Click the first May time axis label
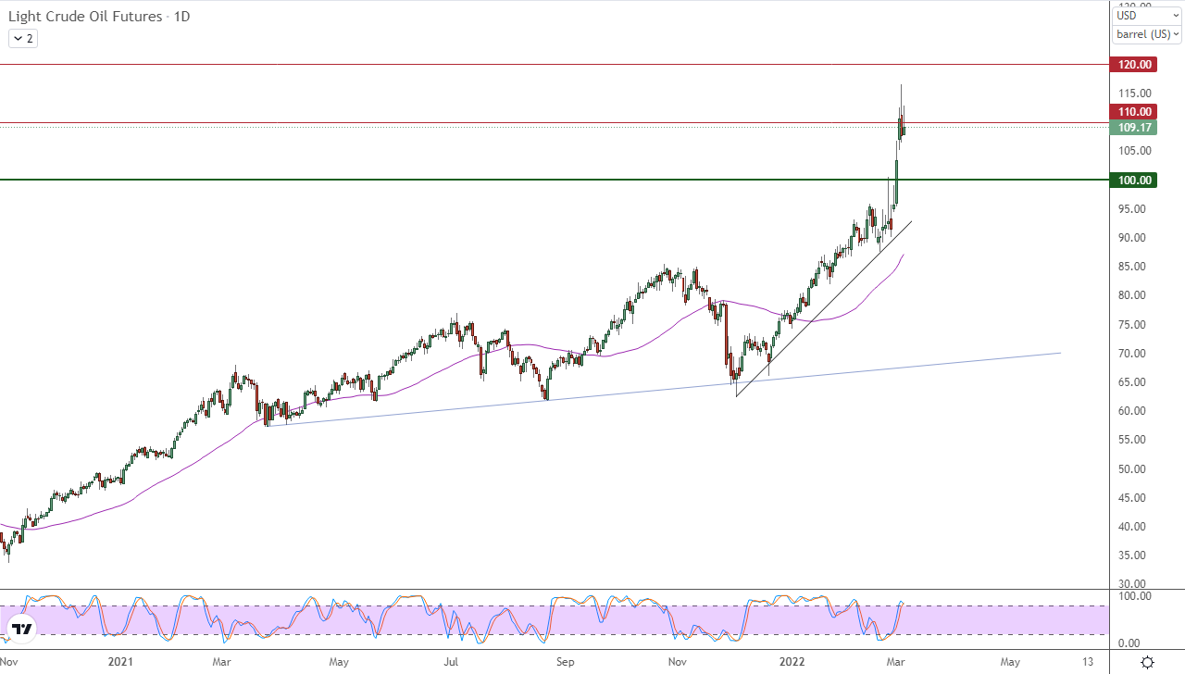 coord(339,662)
